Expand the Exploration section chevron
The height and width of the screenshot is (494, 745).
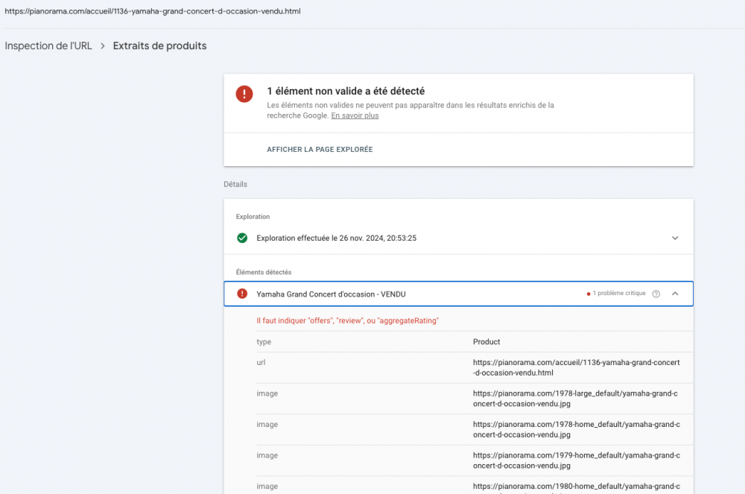pyautogui.click(x=675, y=238)
